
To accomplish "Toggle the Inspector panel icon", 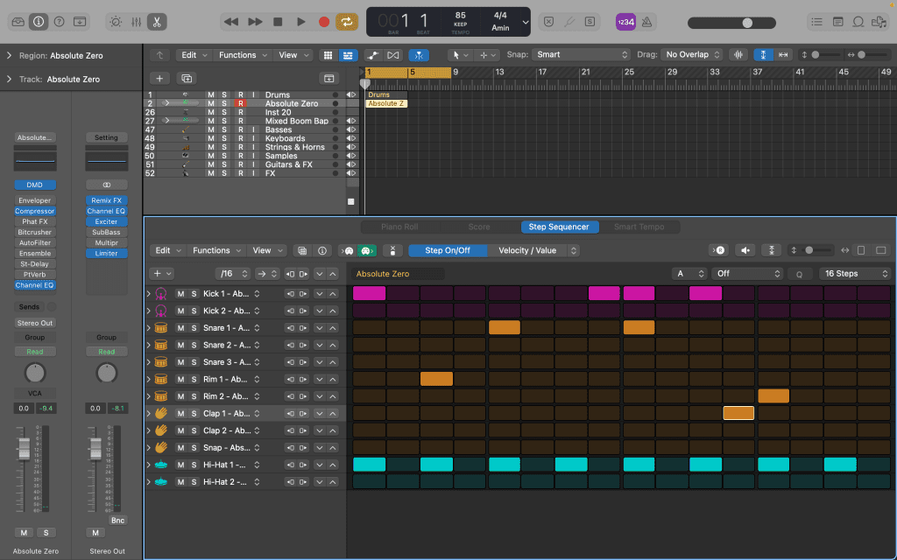I will [39, 22].
